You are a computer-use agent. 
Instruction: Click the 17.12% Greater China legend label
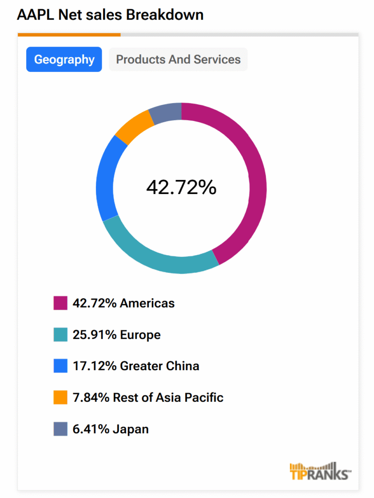(136, 366)
